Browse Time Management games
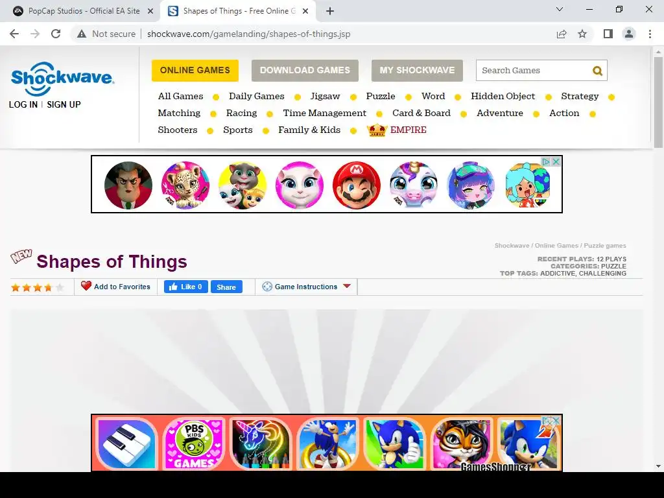This screenshot has width=664, height=498. [325, 113]
